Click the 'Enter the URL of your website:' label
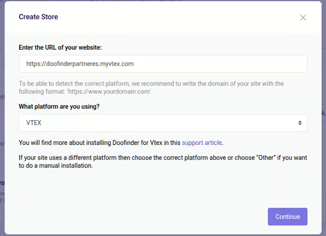326x236 pixels. click(60, 47)
